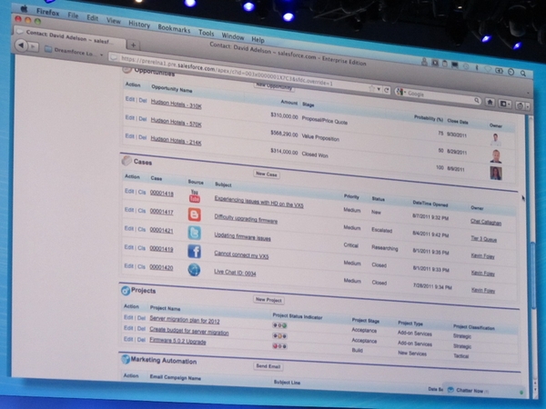The image size is (546, 409).
Task: Go to the browser Home icon
Action: [490, 102]
